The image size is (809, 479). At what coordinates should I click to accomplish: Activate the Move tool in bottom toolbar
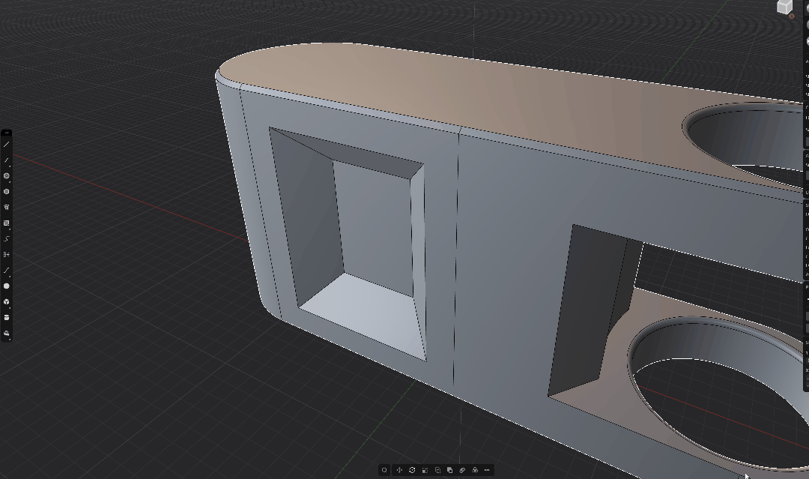399,470
